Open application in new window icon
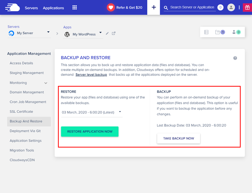This screenshot has width=252, height=193. pos(114,33)
